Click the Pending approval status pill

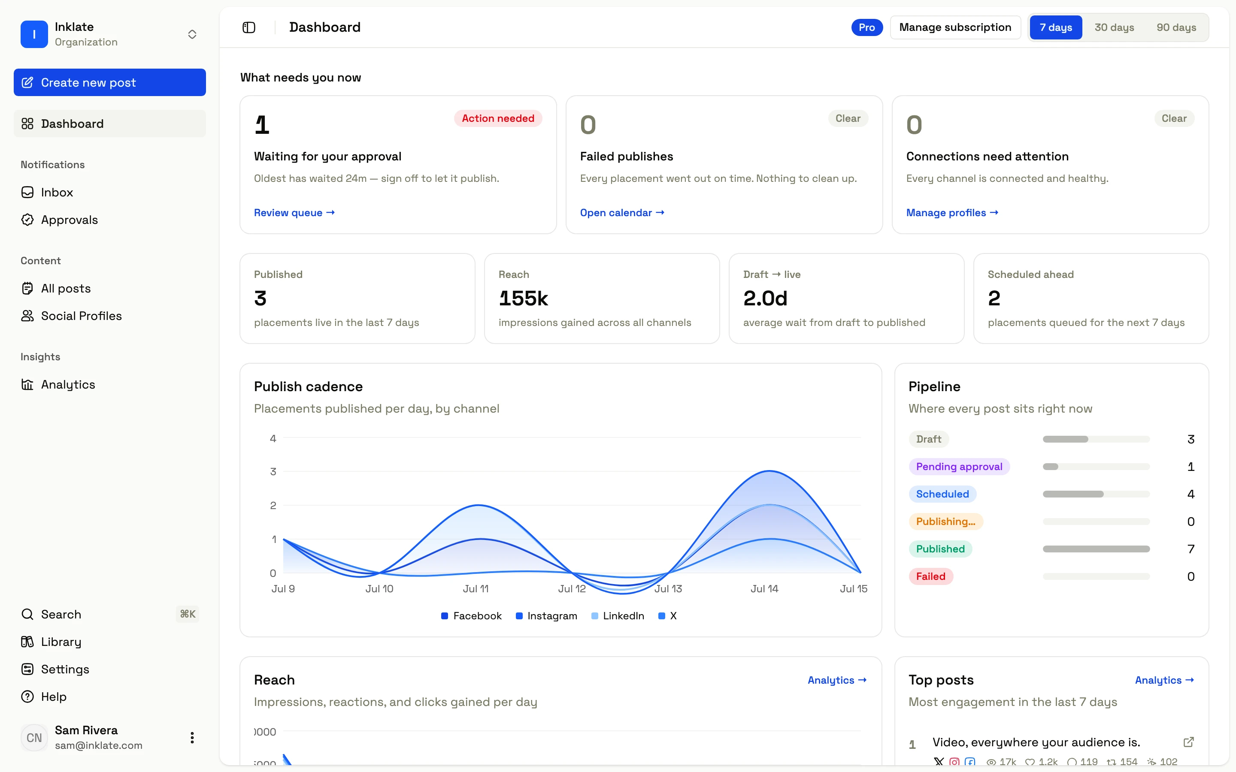click(x=959, y=467)
